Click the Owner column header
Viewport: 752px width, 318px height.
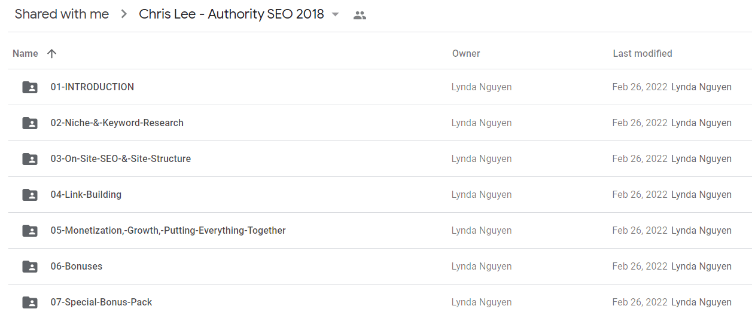point(466,53)
